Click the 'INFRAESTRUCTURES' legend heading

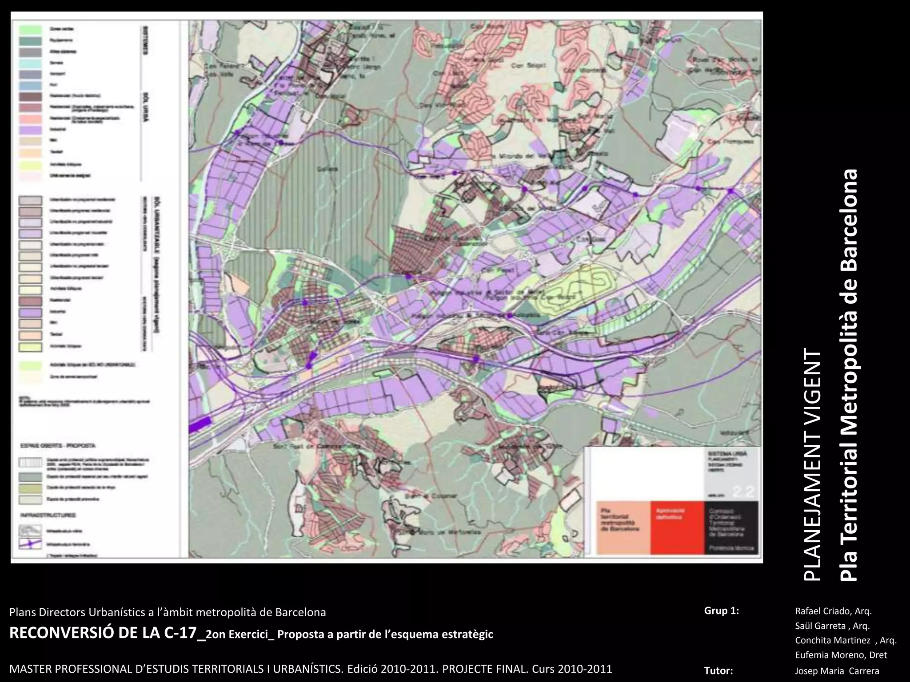tap(47, 515)
